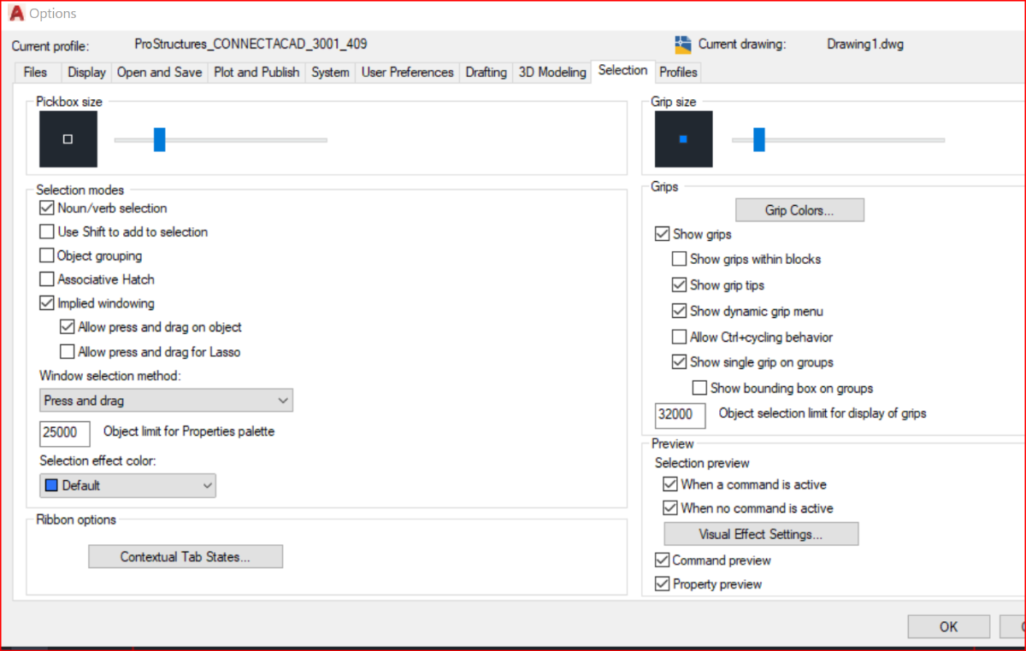This screenshot has width=1026, height=651.
Task: Enable Allow press and drag for Lasso
Action: (68, 351)
